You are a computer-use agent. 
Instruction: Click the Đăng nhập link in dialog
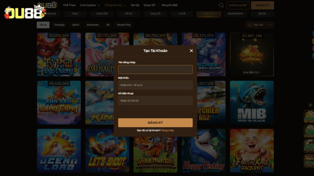click(168, 130)
